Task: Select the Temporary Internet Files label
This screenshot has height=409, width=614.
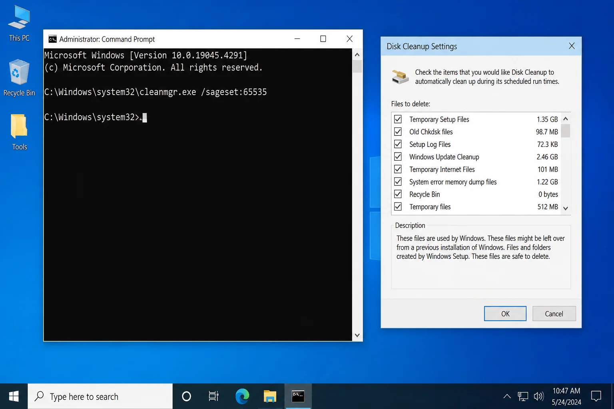Action: click(442, 169)
